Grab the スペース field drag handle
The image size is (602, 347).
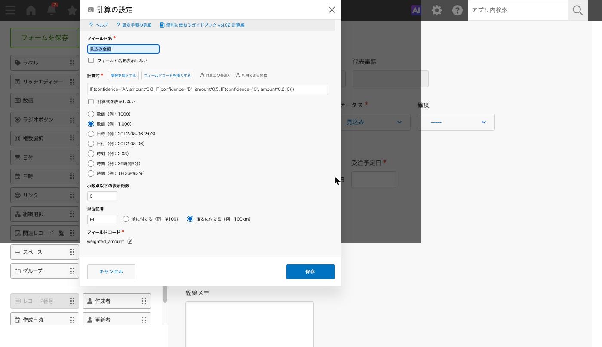(72, 252)
